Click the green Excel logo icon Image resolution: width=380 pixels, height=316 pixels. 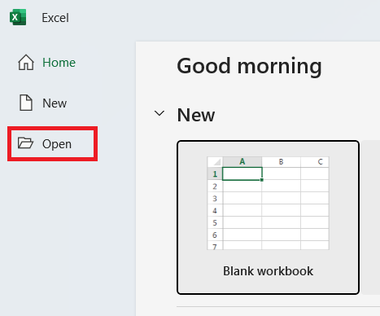[18, 17]
